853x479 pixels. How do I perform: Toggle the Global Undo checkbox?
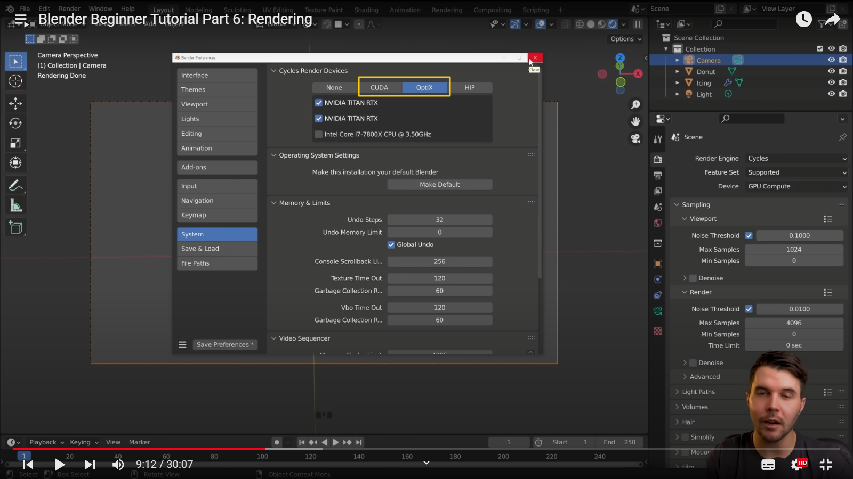pos(391,245)
